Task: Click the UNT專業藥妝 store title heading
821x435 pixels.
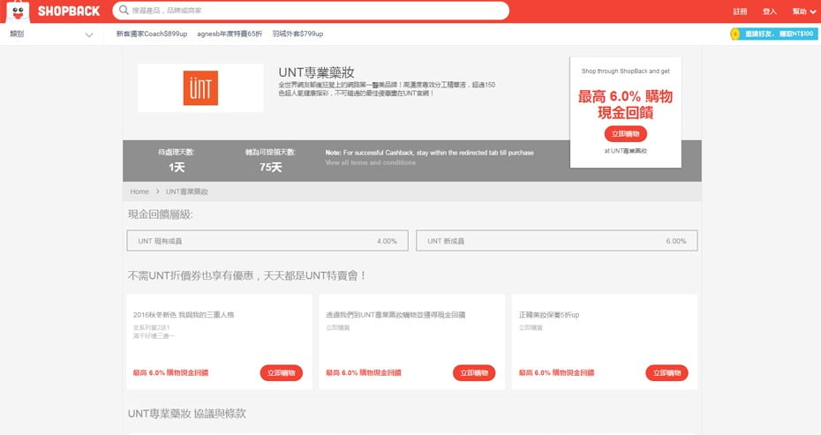Action: tap(316, 72)
